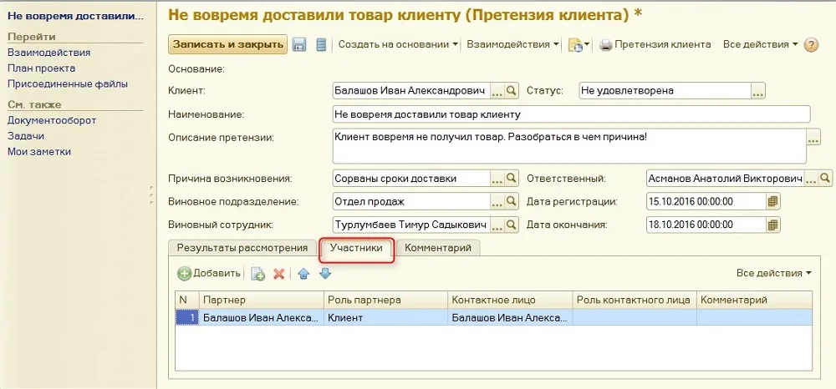Click the Роль контактного лица column header
836x389 pixels.
635,301
